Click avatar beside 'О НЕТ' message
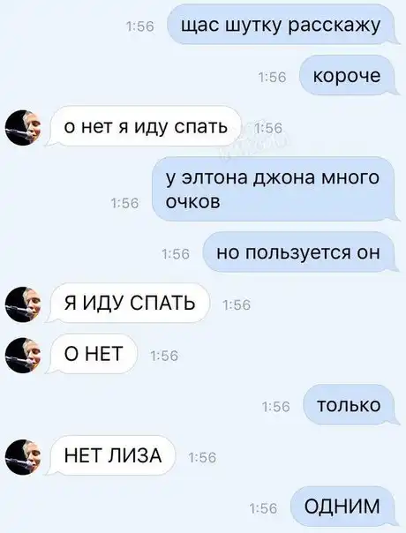The width and height of the screenshot is (406, 533). (23, 356)
